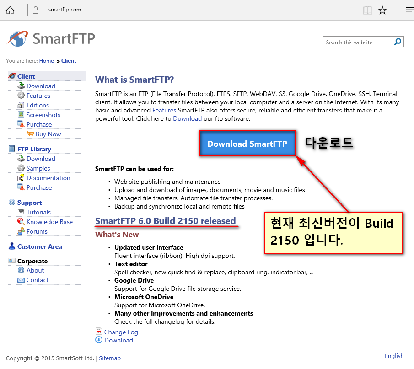Open Download under Client section

tap(41, 86)
